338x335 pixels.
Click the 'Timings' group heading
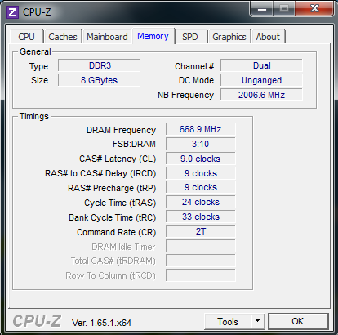click(x=34, y=116)
